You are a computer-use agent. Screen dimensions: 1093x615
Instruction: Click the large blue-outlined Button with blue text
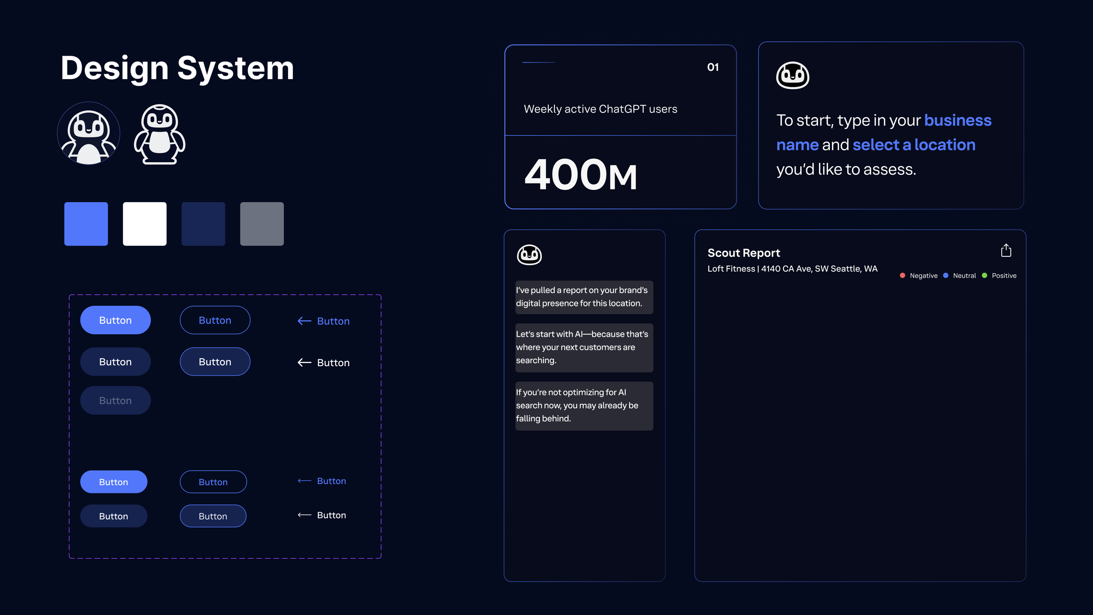[x=215, y=320]
